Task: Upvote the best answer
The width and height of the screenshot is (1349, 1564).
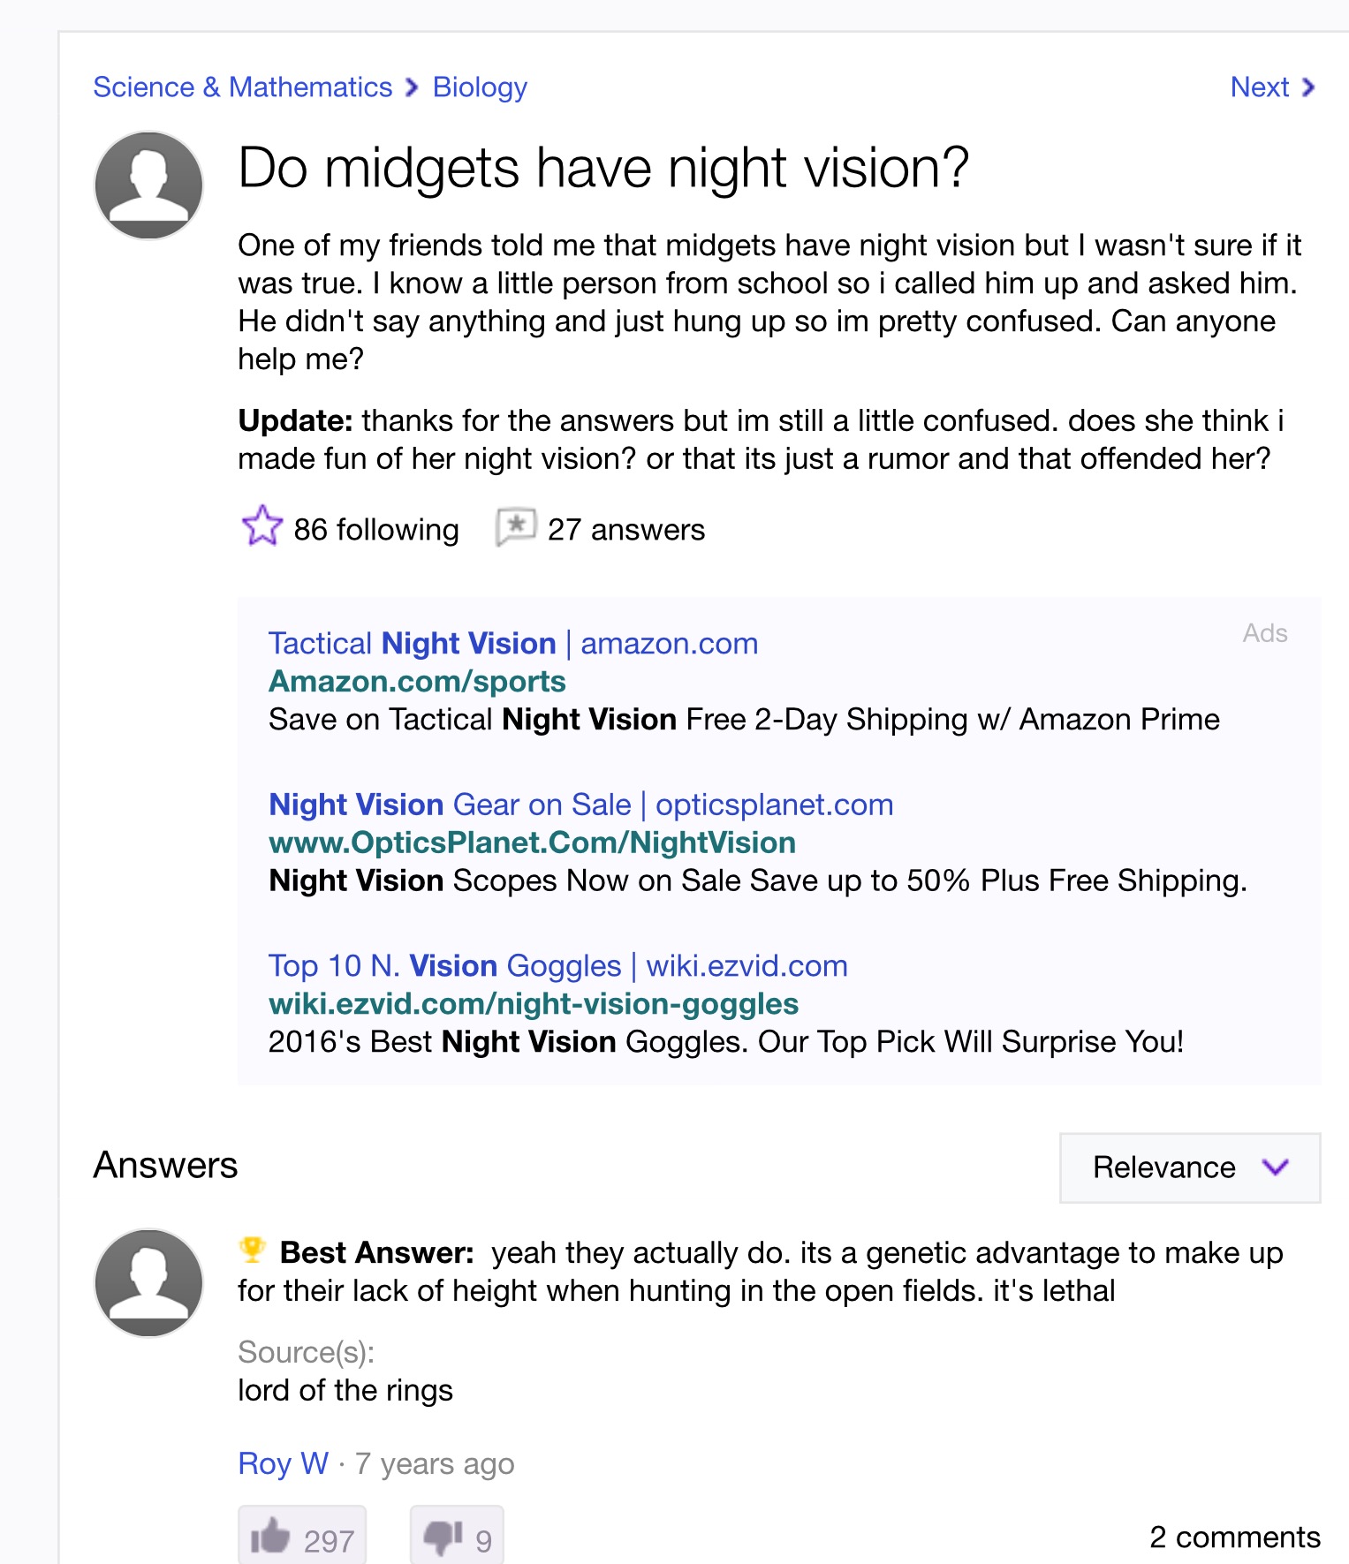Action: click(302, 1538)
